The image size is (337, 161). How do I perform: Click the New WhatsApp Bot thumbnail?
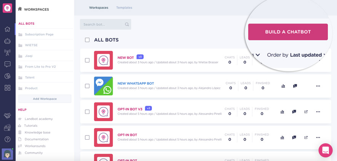[x=103, y=86]
